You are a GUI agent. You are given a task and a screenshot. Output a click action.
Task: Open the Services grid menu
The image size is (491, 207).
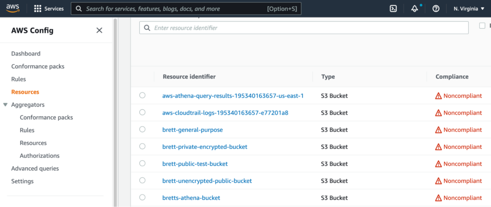point(49,9)
